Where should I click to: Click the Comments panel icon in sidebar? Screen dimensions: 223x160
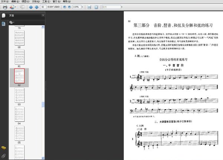(x=4, y=148)
